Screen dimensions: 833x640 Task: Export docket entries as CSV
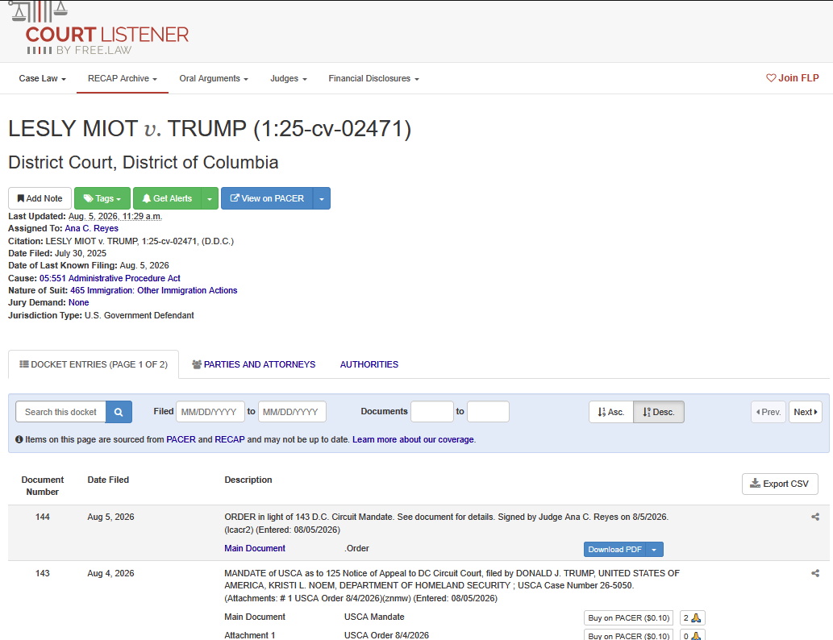click(x=780, y=484)
